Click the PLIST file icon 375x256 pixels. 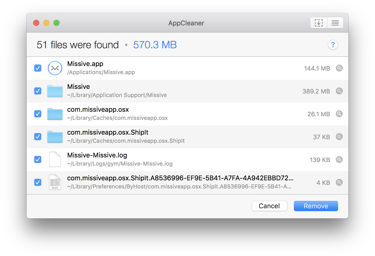(x=55, y=182)
